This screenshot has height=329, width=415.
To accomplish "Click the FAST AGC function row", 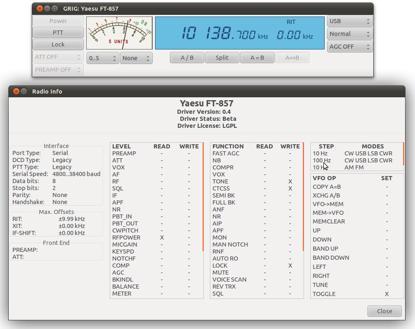I will point(257,153).
